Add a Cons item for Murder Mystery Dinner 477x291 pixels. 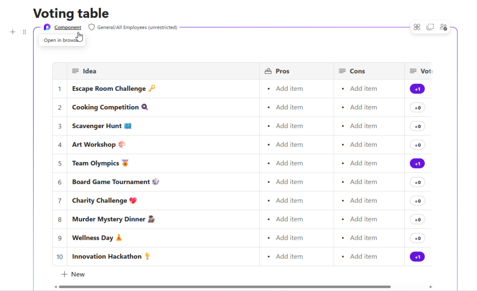click(363, 219)
